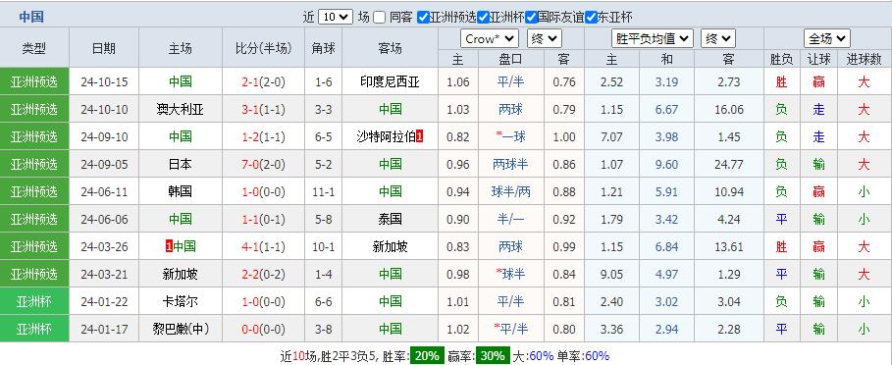Viewport: 892px width, 365px height.
Task: Click the 比分(半场) column header
Action: point(263,48)
